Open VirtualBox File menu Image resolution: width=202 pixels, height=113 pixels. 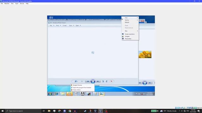pos(2,3)
